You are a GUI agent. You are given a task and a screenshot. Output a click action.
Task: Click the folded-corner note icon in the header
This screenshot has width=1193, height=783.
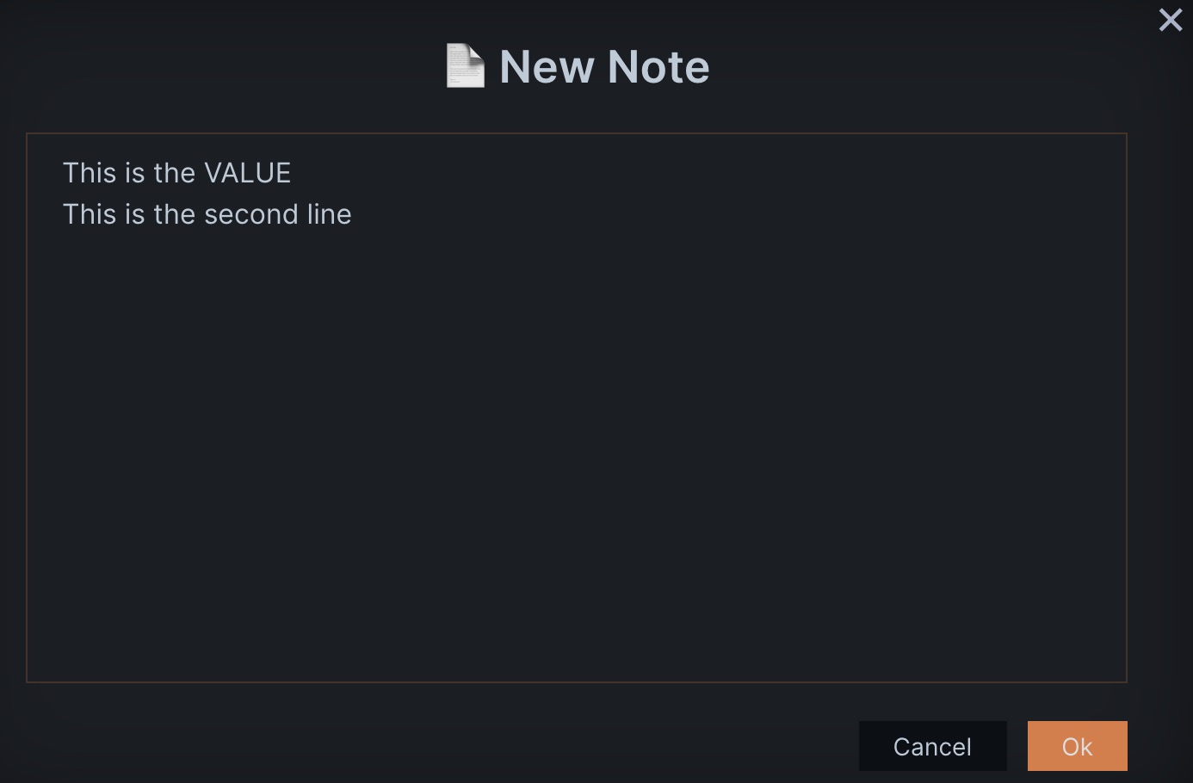point(465,65)
